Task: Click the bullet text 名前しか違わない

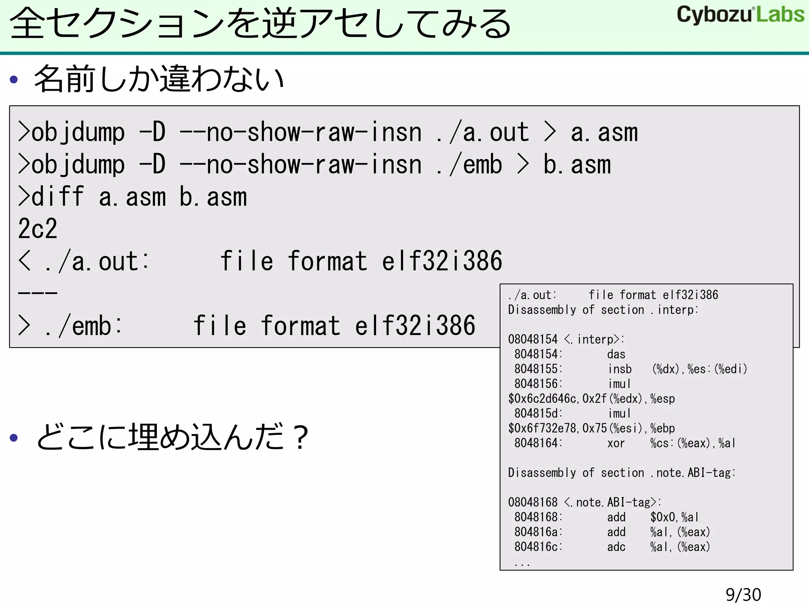Action: (x=159, y=79)
